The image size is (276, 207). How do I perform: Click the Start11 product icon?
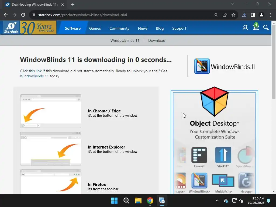click(223, 155)
